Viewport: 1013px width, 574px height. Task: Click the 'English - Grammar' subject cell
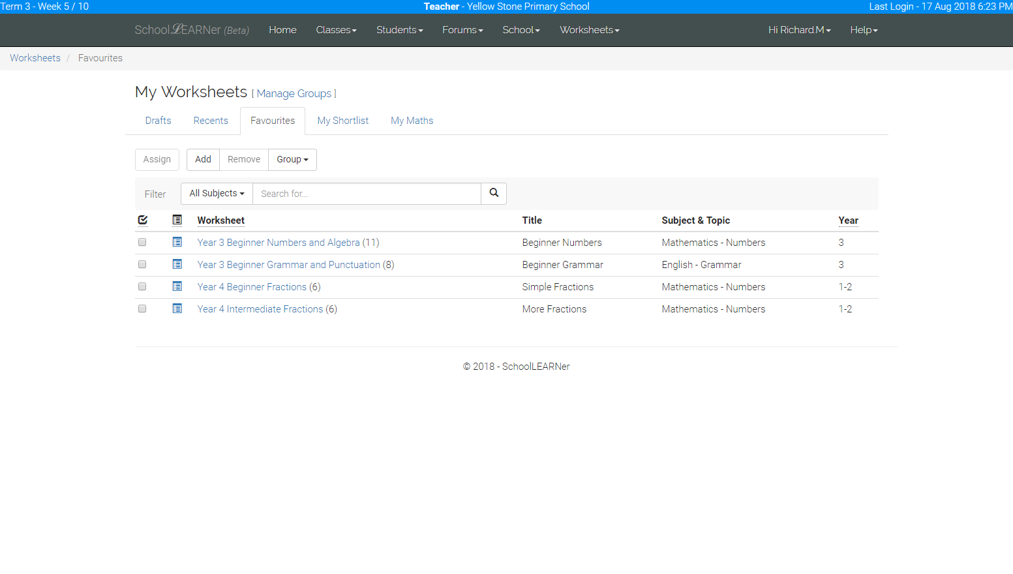702,265
